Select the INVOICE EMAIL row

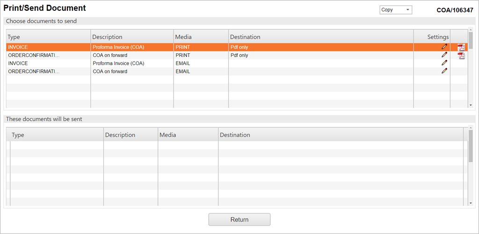[48, 63]
